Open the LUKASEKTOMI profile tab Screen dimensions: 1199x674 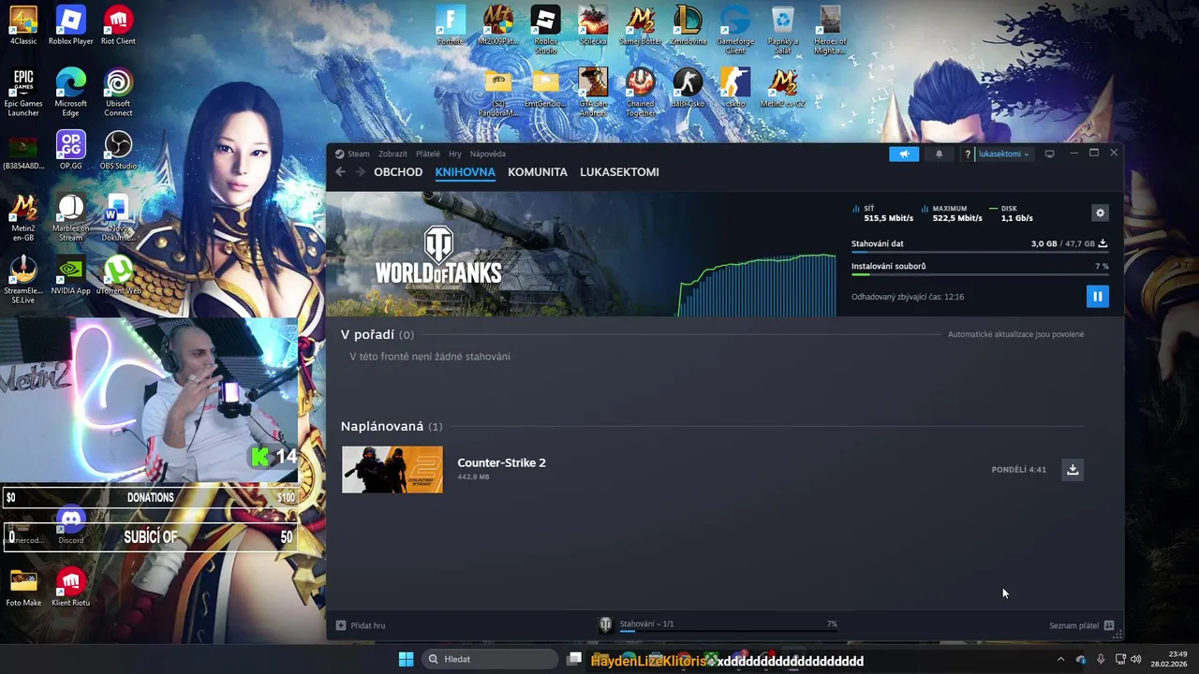click(x=619, y=171)
